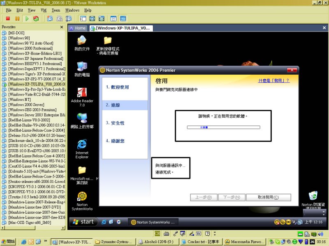Image resolution: width=329 pixels, height=246 pixels.
Task: Open the View menu
Action: click(32, 10)
